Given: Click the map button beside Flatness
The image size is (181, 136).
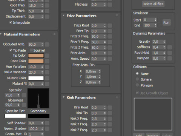Looking at the screenshot, I should (110, 5).
